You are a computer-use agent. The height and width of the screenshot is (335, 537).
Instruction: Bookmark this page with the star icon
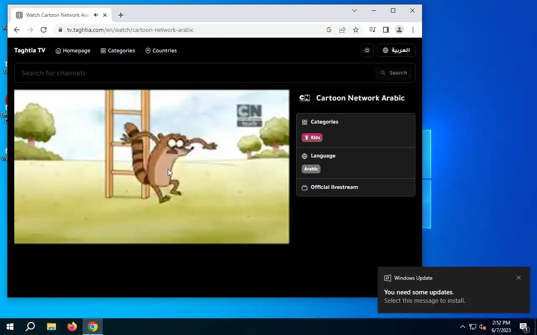(x=356, y=30)
